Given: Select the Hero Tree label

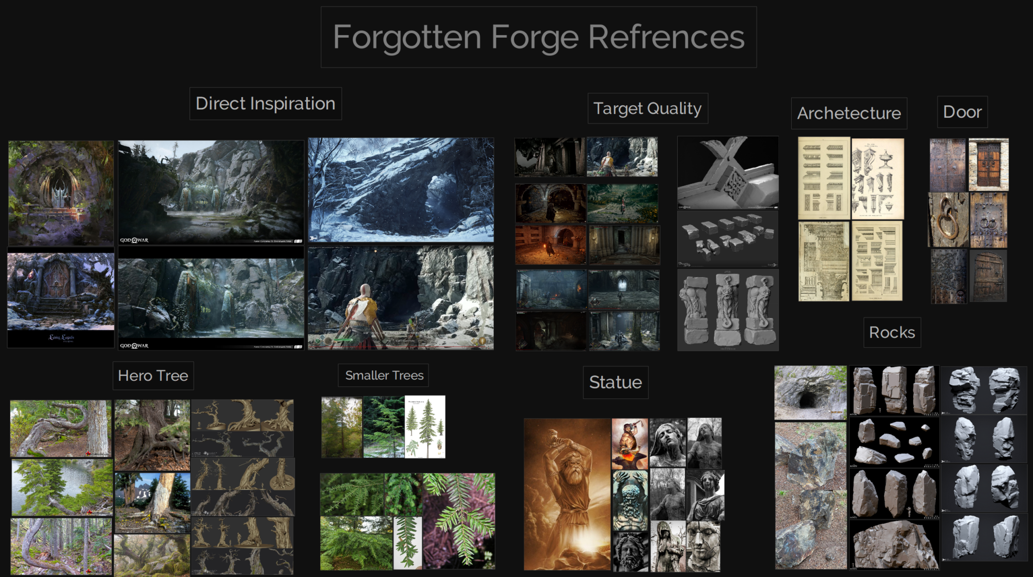Looking at the screenshot, I should tap(153, 376).
